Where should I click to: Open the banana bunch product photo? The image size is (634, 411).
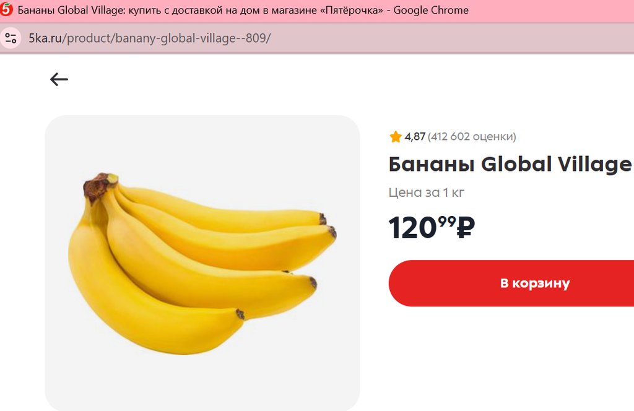pos(202,262)
